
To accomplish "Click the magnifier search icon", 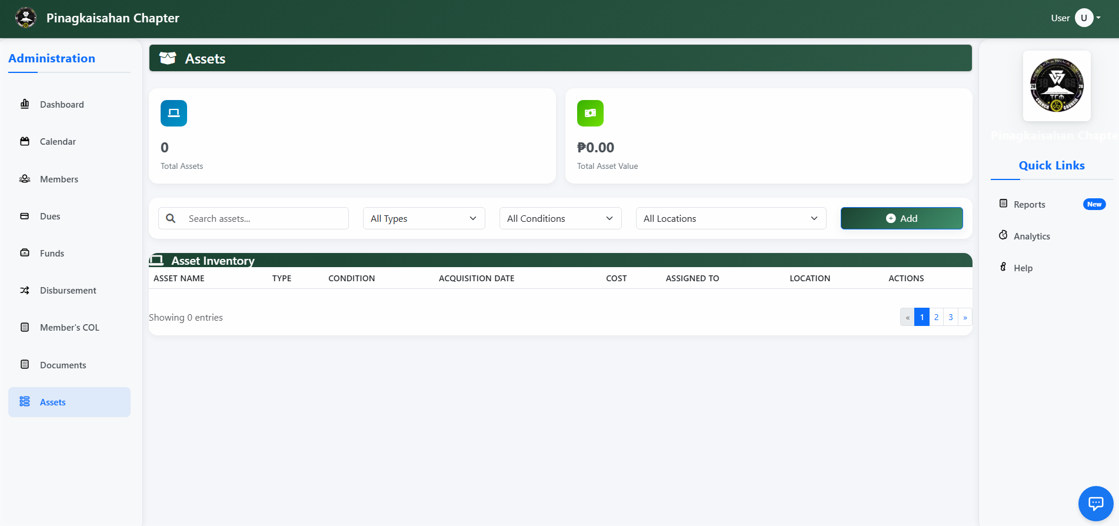I will pyautogui.click(x=171, y=218).
